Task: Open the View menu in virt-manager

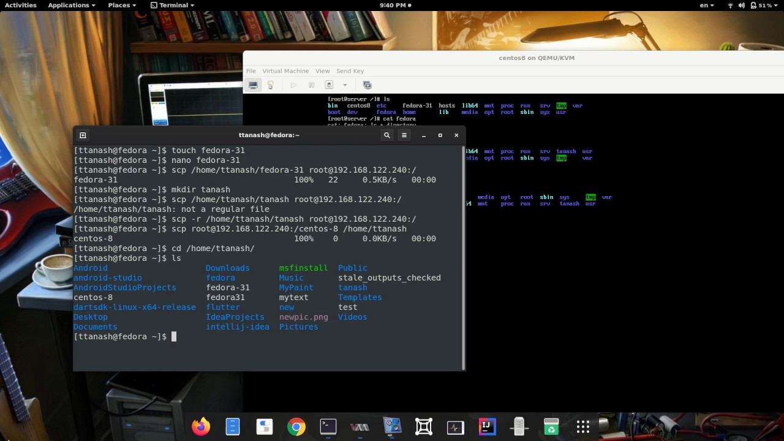Action: (x=323, y=71)
